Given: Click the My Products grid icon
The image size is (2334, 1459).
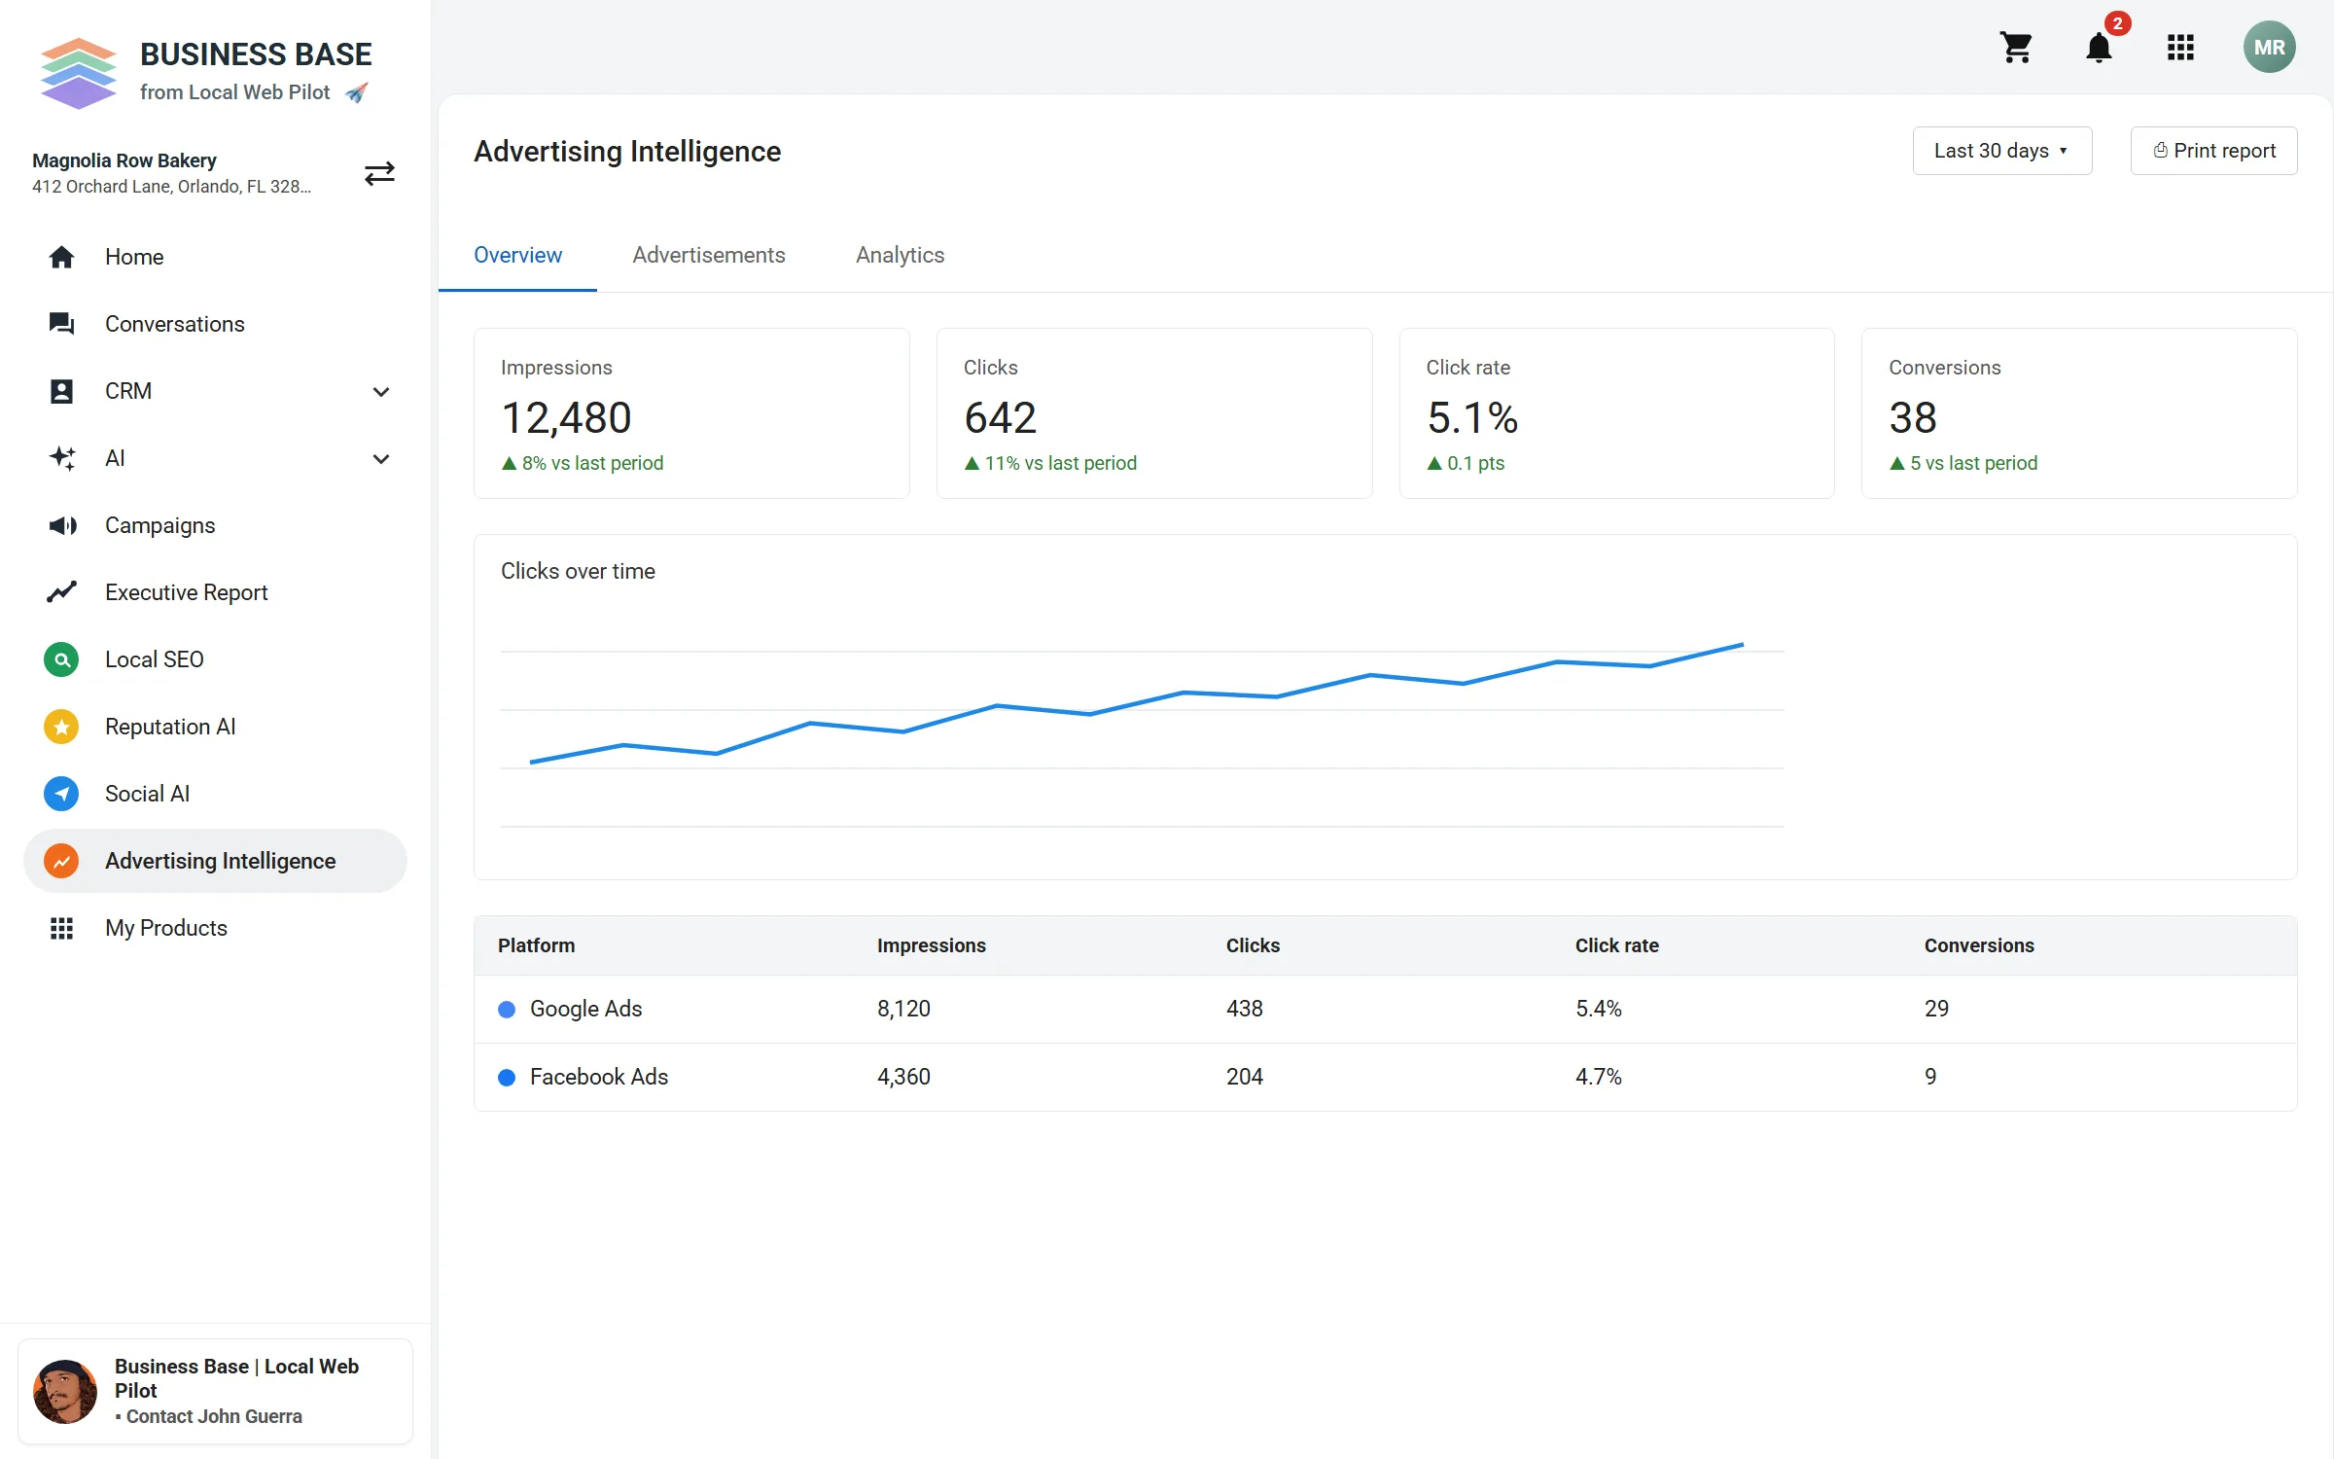Looking at the screenshot, I should click(x=61, y=928).
